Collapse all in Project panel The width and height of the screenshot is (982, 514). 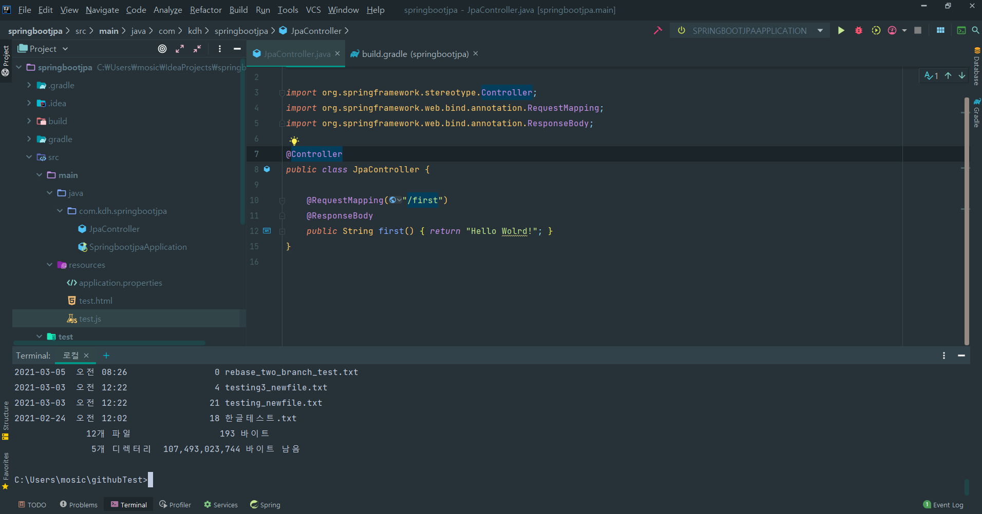(197, 49)
